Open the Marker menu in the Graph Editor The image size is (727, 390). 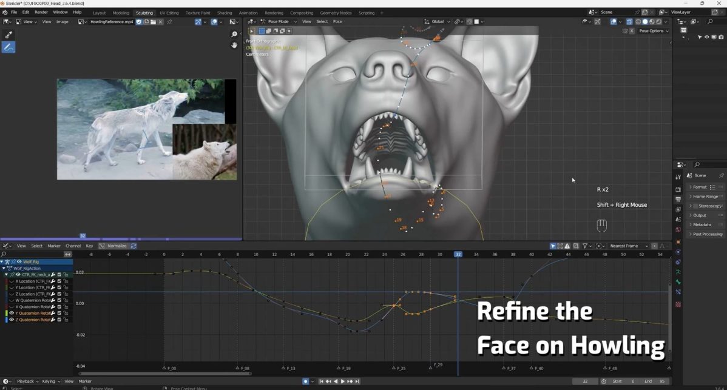click(x=54, y=246)
